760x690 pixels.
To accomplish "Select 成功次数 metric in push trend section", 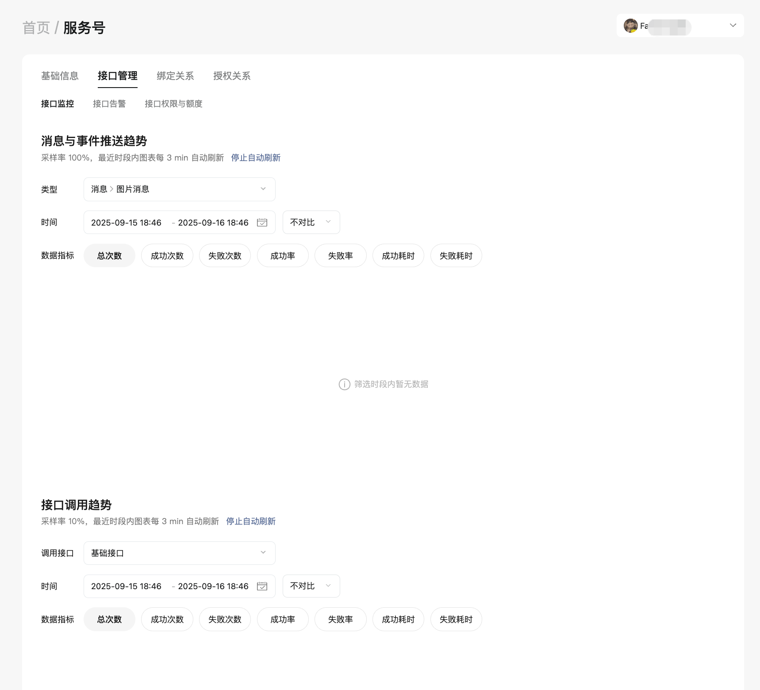I will click(167, 256).
